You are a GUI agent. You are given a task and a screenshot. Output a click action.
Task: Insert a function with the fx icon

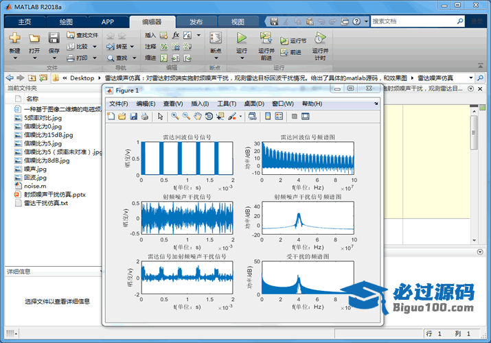[176, 35]
